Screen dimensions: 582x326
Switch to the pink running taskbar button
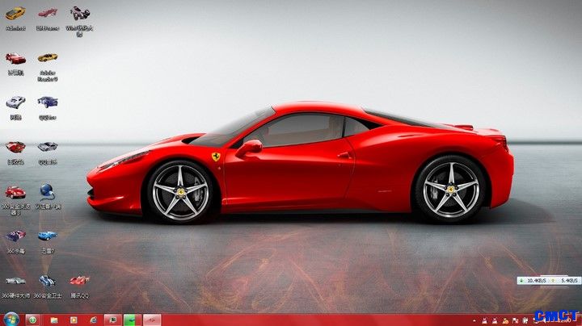click(152, 320)
